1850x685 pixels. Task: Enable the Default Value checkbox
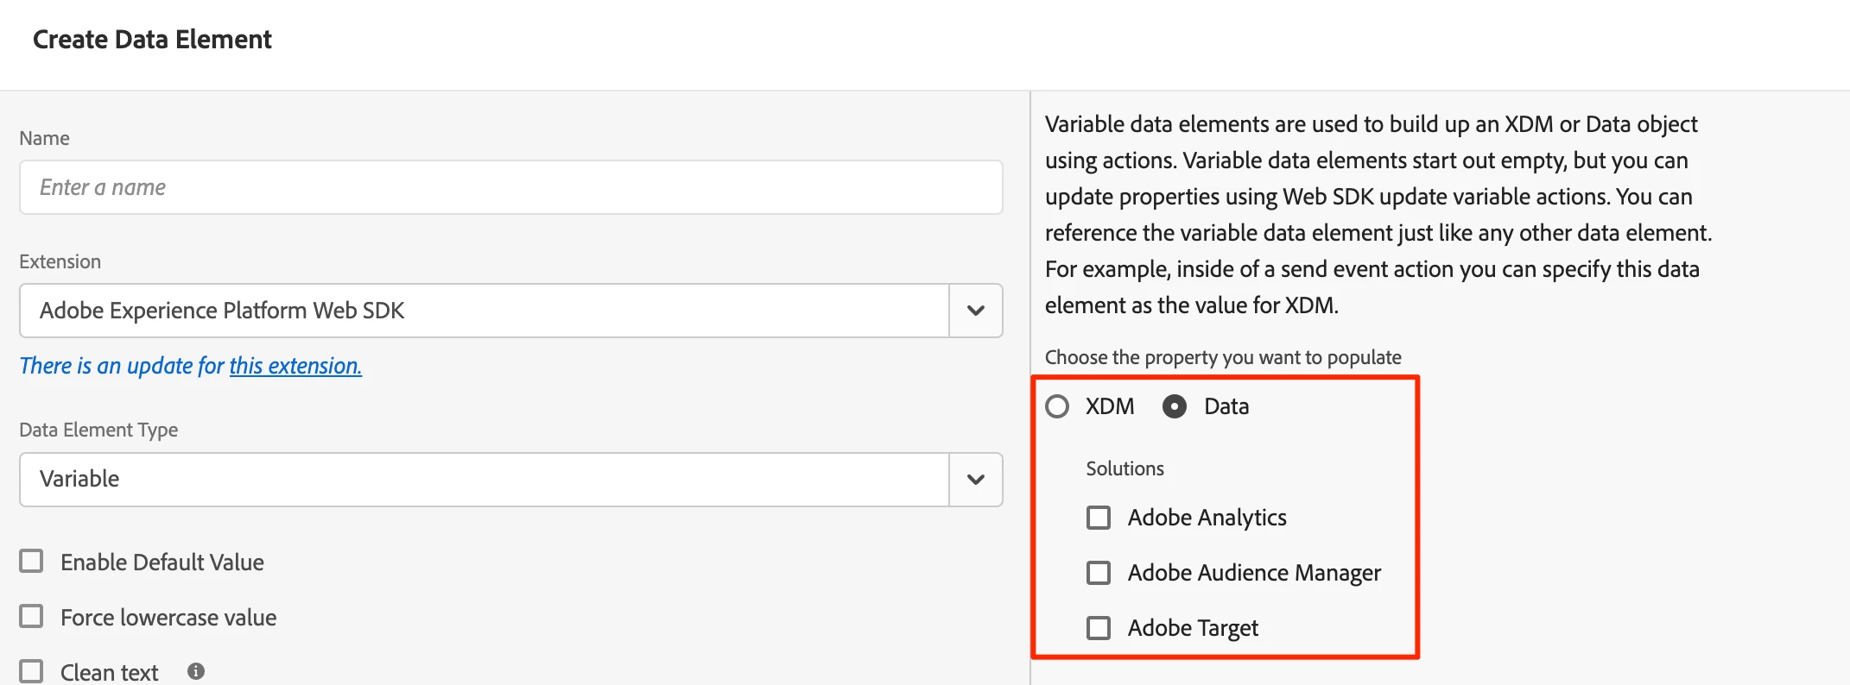(x=31, y=562)
